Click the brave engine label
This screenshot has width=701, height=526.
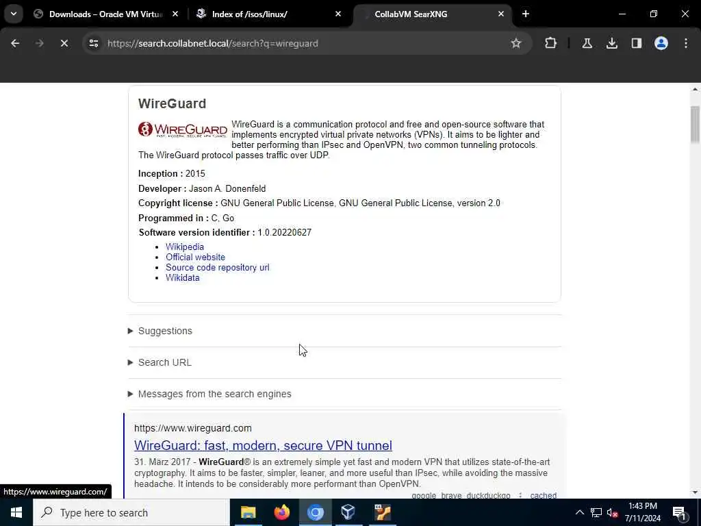tap(451, 495)
